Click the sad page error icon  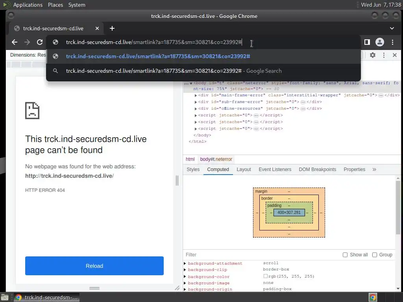32,110
